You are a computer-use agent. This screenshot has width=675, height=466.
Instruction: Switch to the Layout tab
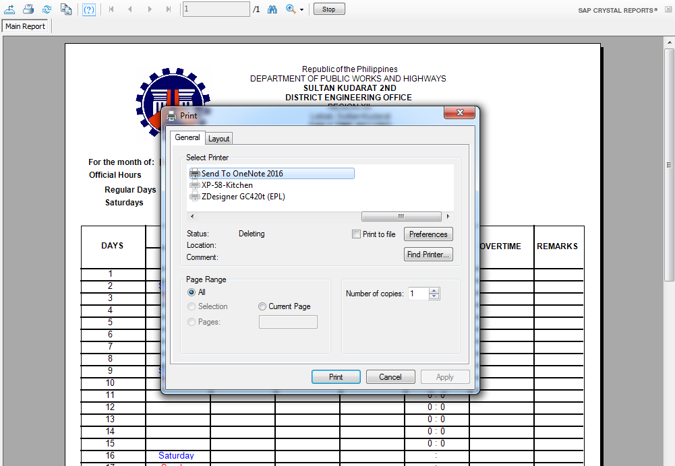pyautogui.click(x=218, y=139)
